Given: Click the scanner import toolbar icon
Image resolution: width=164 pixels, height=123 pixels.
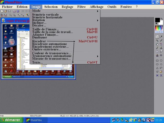Looking at the screenshot, I should click(x=18, y=11).
